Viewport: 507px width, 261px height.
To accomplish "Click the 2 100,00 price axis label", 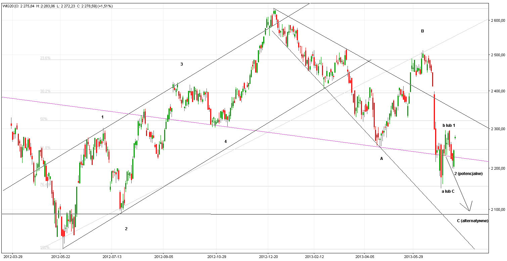I will coord(498,209).
